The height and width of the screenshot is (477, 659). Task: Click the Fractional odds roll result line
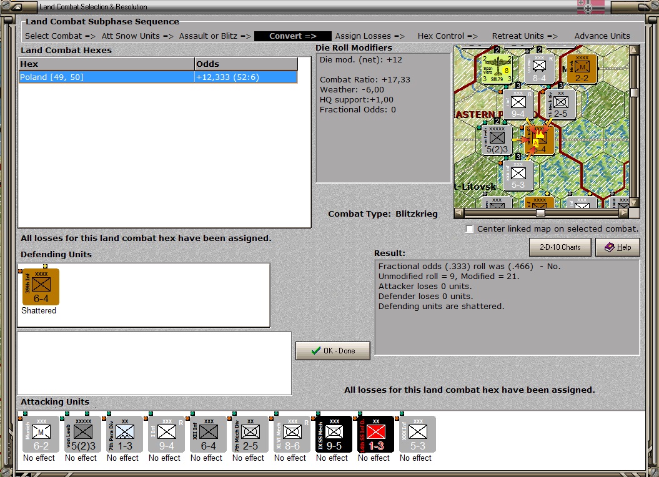point(470,267)
